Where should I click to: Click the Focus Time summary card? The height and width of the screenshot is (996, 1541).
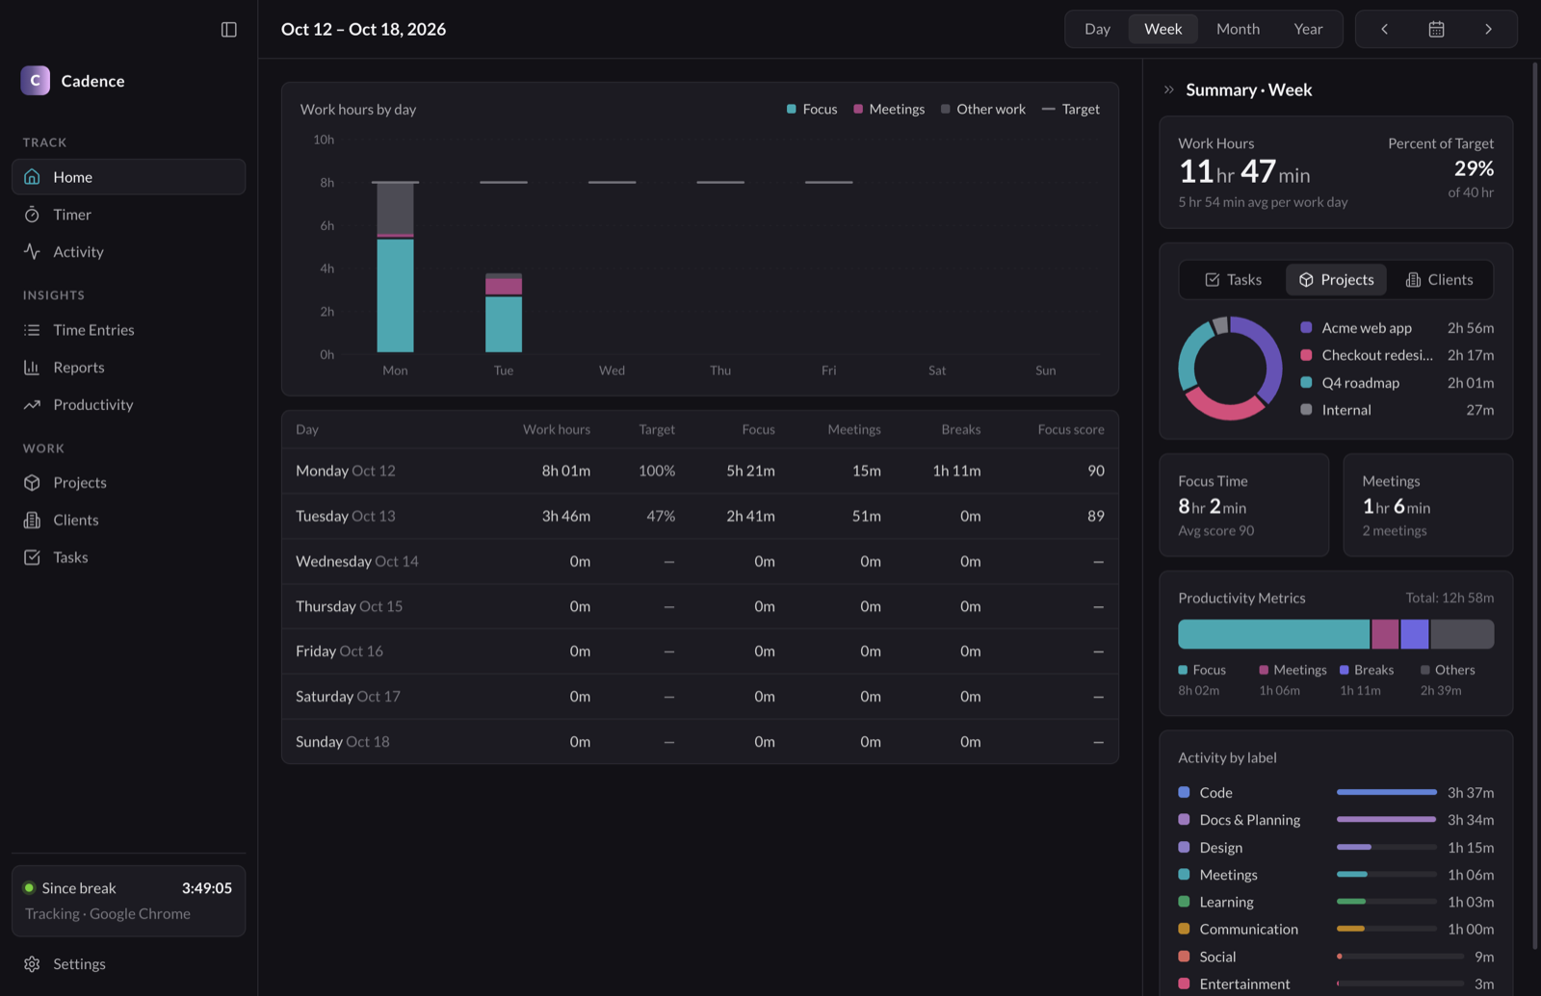[1243, 505]
